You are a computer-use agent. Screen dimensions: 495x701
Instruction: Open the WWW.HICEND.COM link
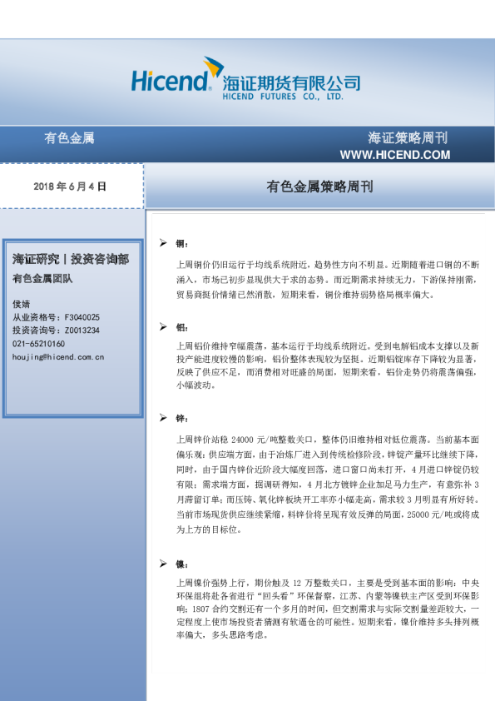click(395, 155)
